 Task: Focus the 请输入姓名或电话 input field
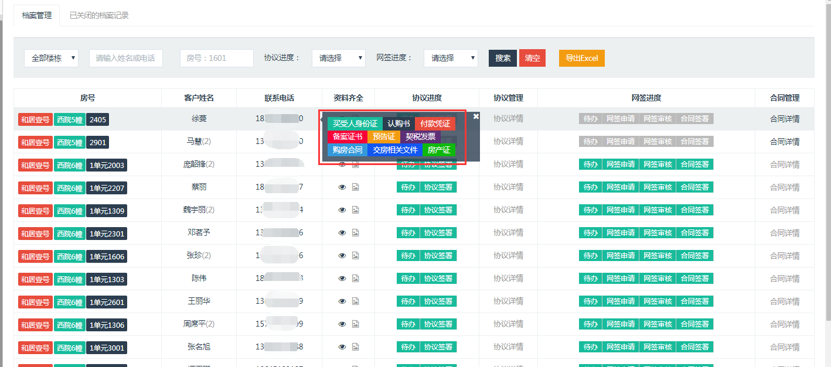(x=125, y=58)
